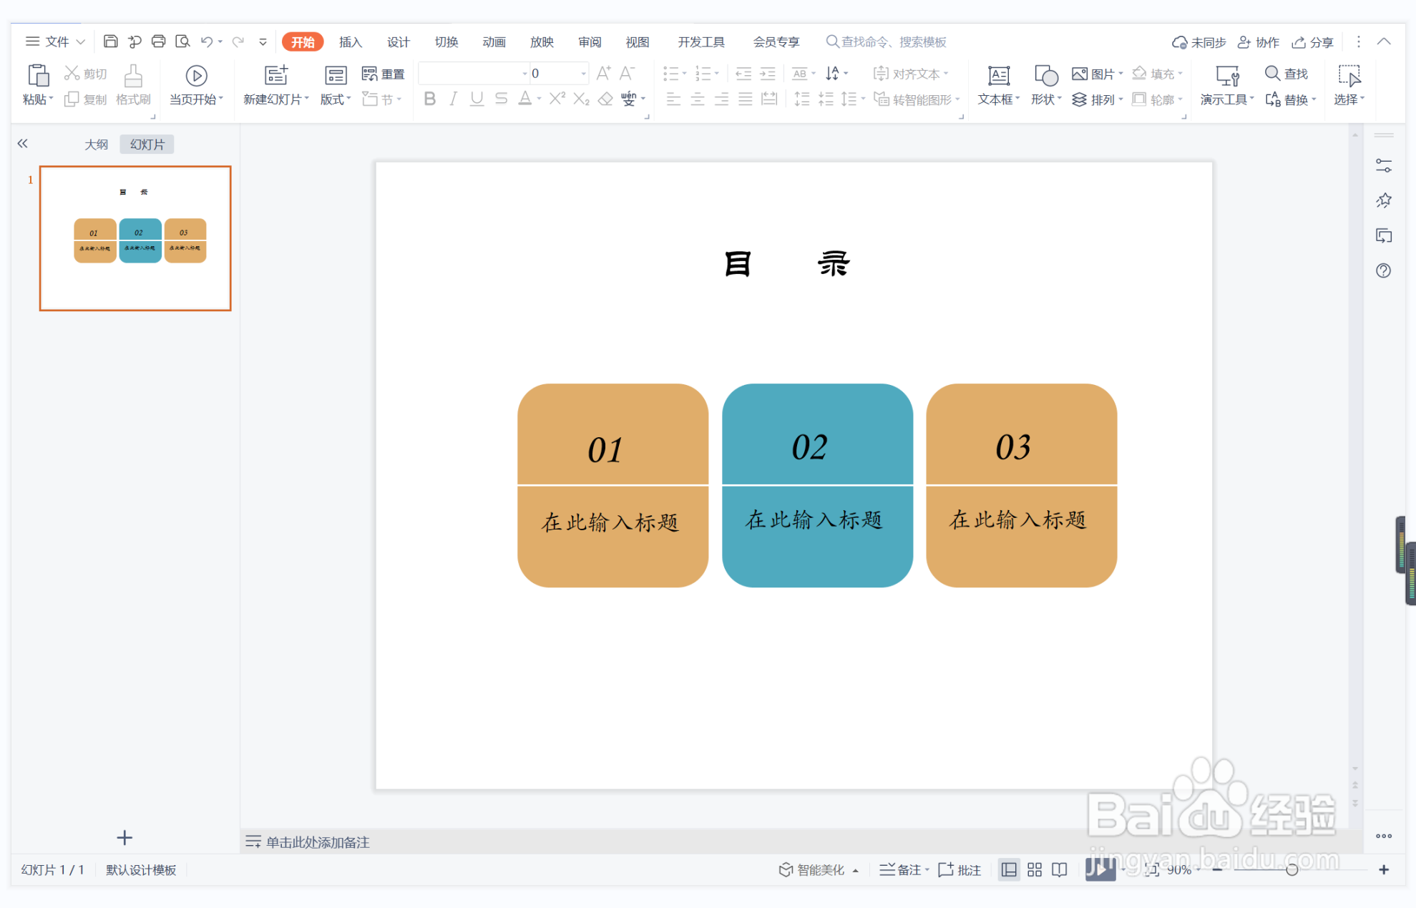Align text left
Image resolution: width=1416 pixels, height=908 pixels.
(x=673, y=99)
